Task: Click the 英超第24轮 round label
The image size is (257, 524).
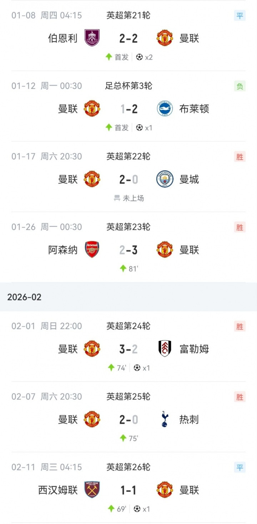Action: [x=128, y=326]
